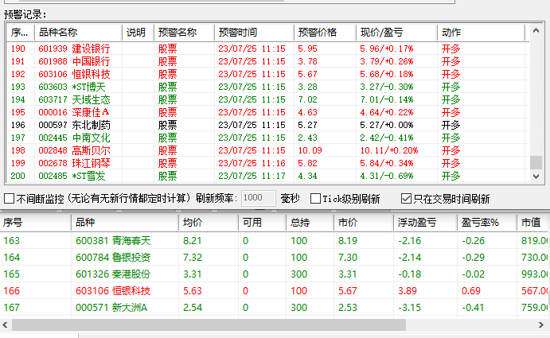The width and height of the screenshot is (550, 338).
Task: Click the 刷新频率 input field
Action: click(x=259, y=198)
